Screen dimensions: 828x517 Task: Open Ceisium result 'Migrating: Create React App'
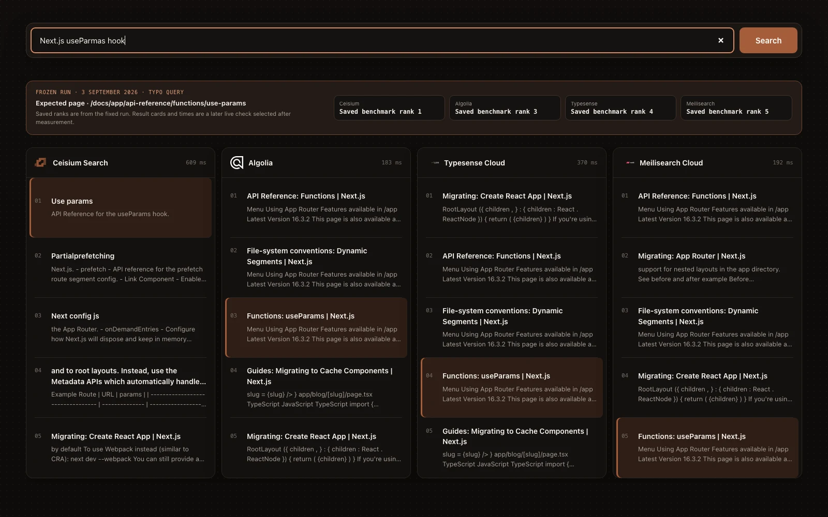(121, 447)
